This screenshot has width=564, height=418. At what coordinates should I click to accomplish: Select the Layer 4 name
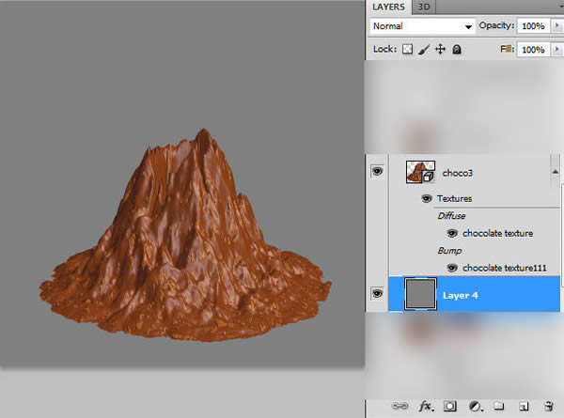pyautogui.click(x=460, y=296)
